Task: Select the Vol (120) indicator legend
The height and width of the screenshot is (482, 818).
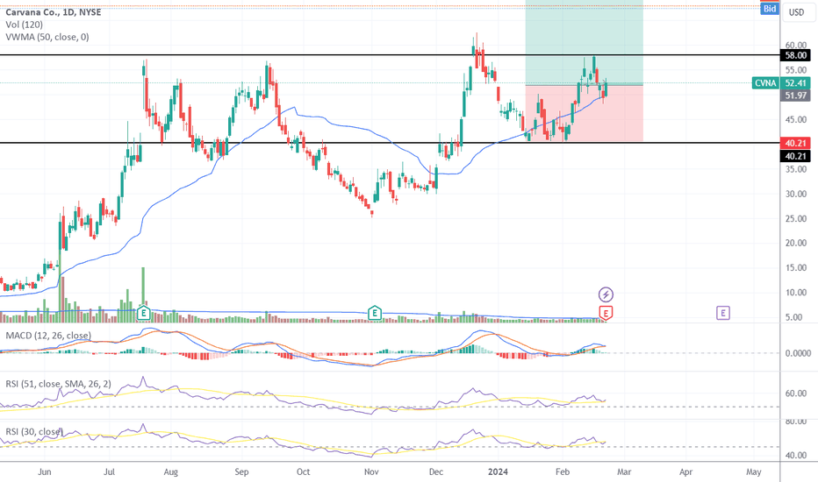Action: pyautogui.click(x=24, y=25)
